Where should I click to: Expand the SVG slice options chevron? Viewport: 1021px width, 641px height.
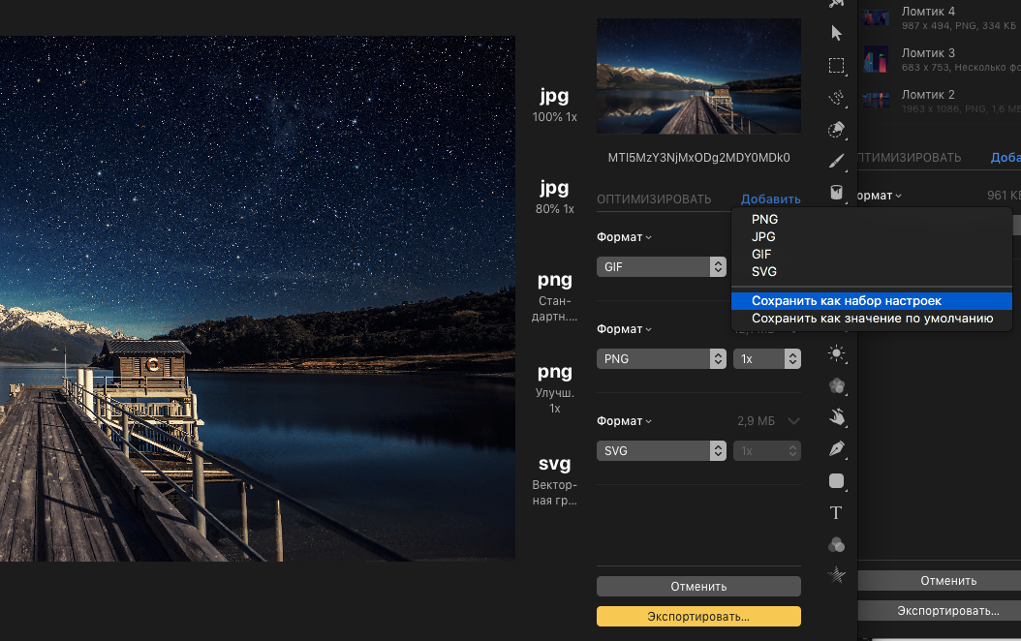(x=794, y=421)
